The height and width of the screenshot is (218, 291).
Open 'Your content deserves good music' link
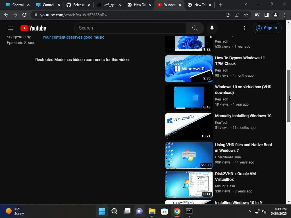74,37
